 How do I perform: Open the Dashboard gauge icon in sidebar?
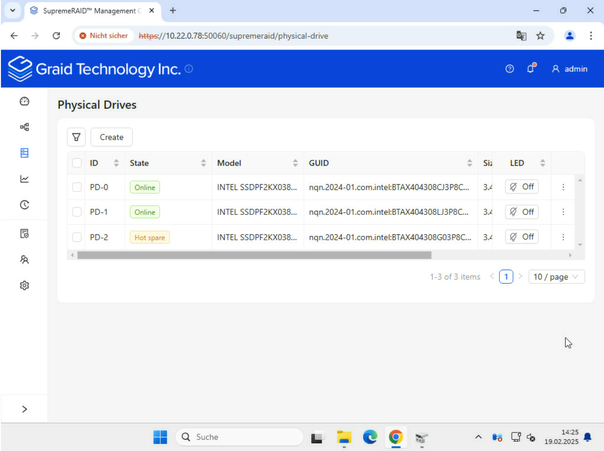tap(24, 101)
